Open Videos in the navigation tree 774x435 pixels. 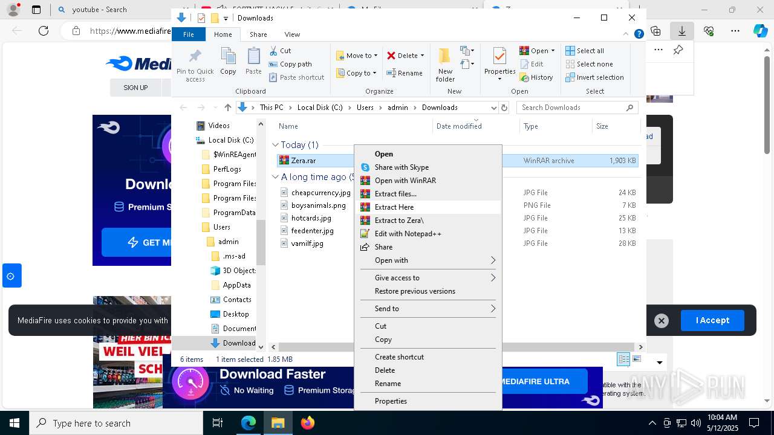(218, 126)
